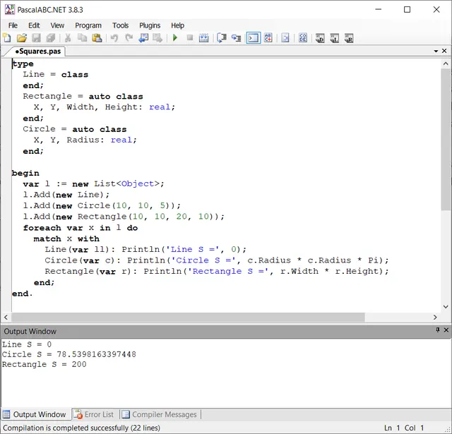Viewport: 452px width, 434px height.
Task: Click the 'Compilation is completed successfully' status text
Action: click(82, 428)
